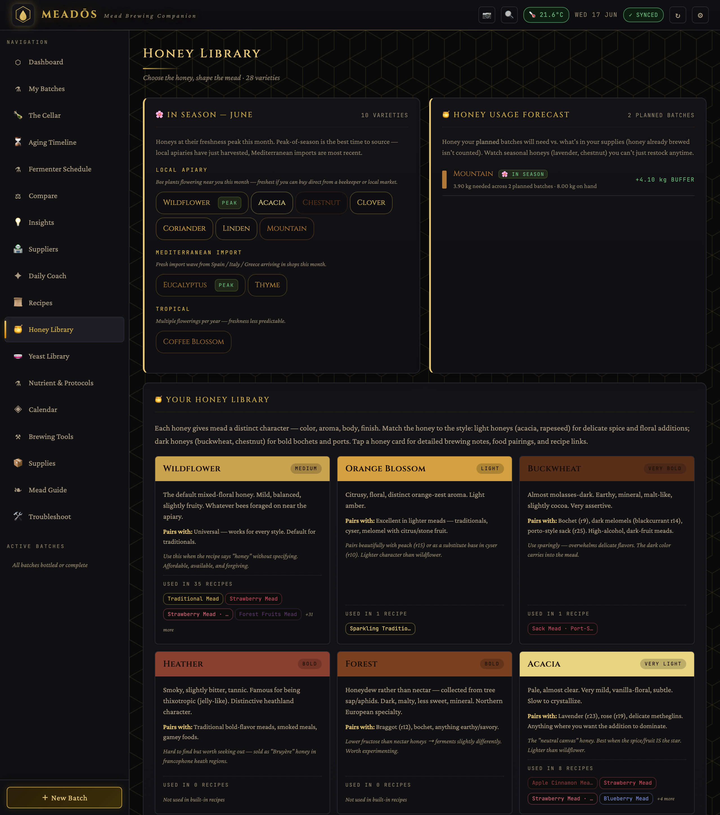Click the Nutrient & Protocols flask icon

(x=18, y=383)
